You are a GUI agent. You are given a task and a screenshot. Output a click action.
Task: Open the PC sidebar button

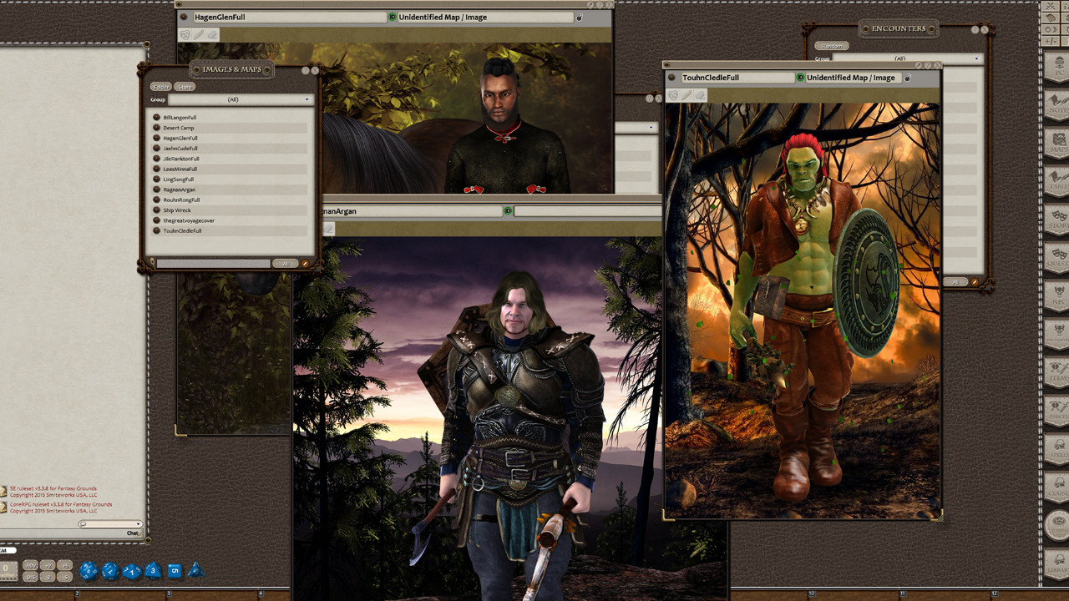point(1057,67)
